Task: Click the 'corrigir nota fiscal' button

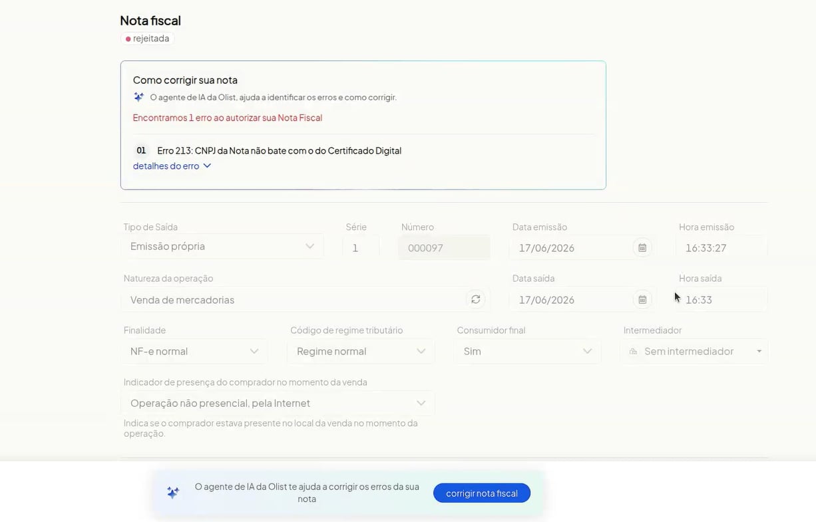Action: click(x=481, y=493)
